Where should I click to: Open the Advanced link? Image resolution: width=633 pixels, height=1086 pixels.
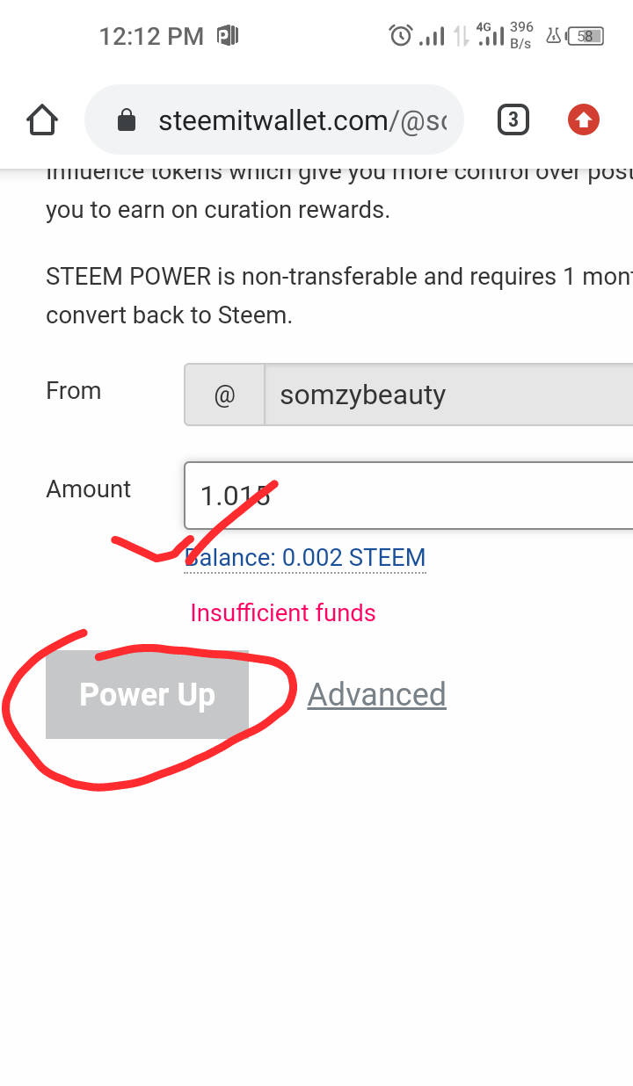click(376, 694)
